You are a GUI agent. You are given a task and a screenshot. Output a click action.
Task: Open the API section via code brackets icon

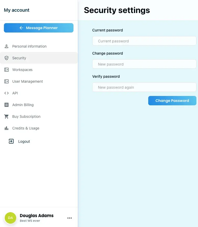(6, 93)
